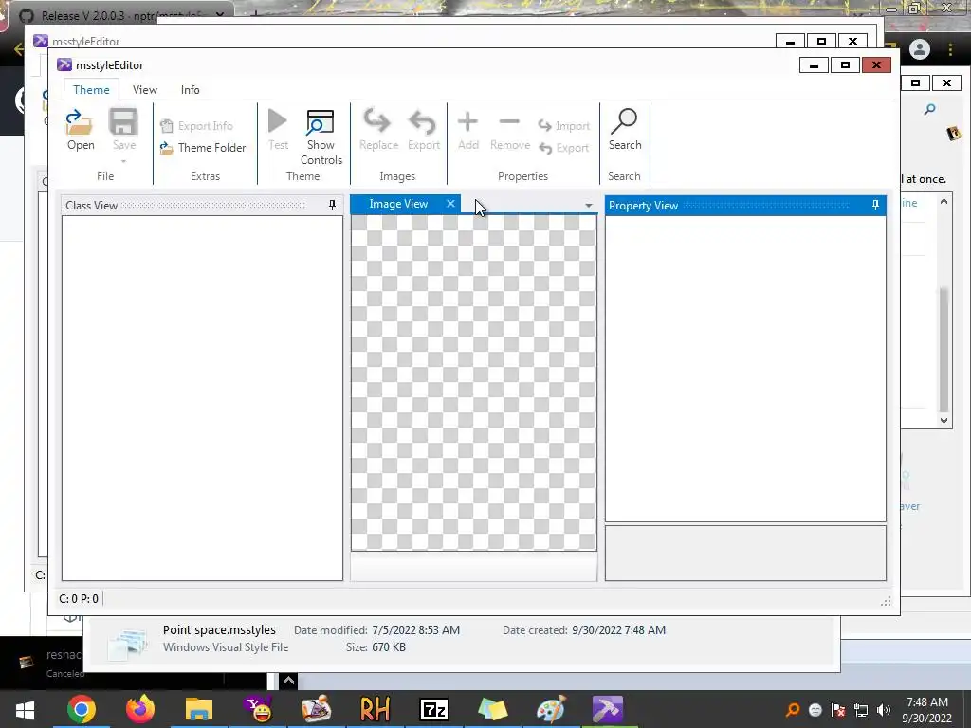Click volume speaker tray icon
The image size is (971, 728).
[884, 710]
